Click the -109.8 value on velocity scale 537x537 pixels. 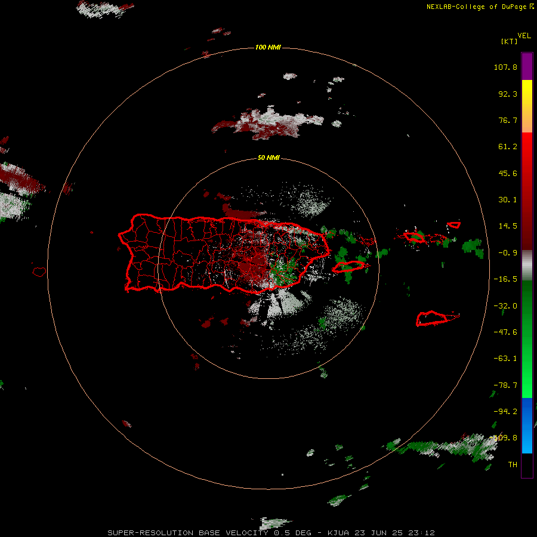504,438
